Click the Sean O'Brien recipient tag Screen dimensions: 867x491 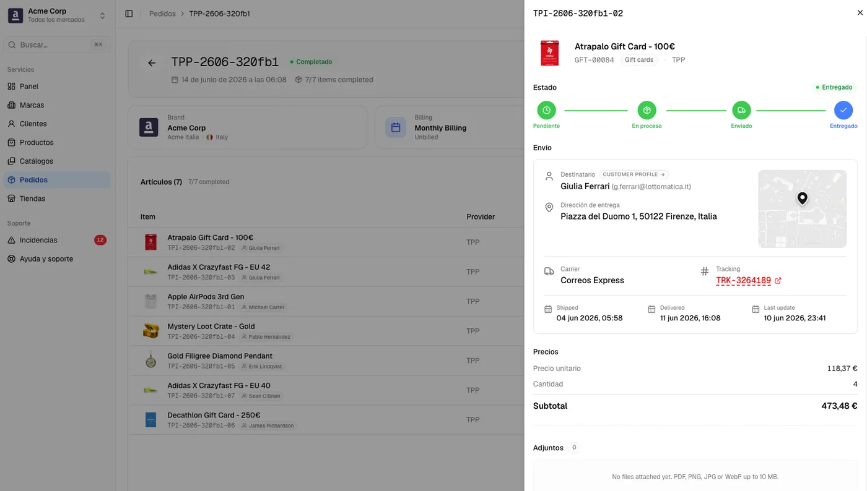click(261, 396)
